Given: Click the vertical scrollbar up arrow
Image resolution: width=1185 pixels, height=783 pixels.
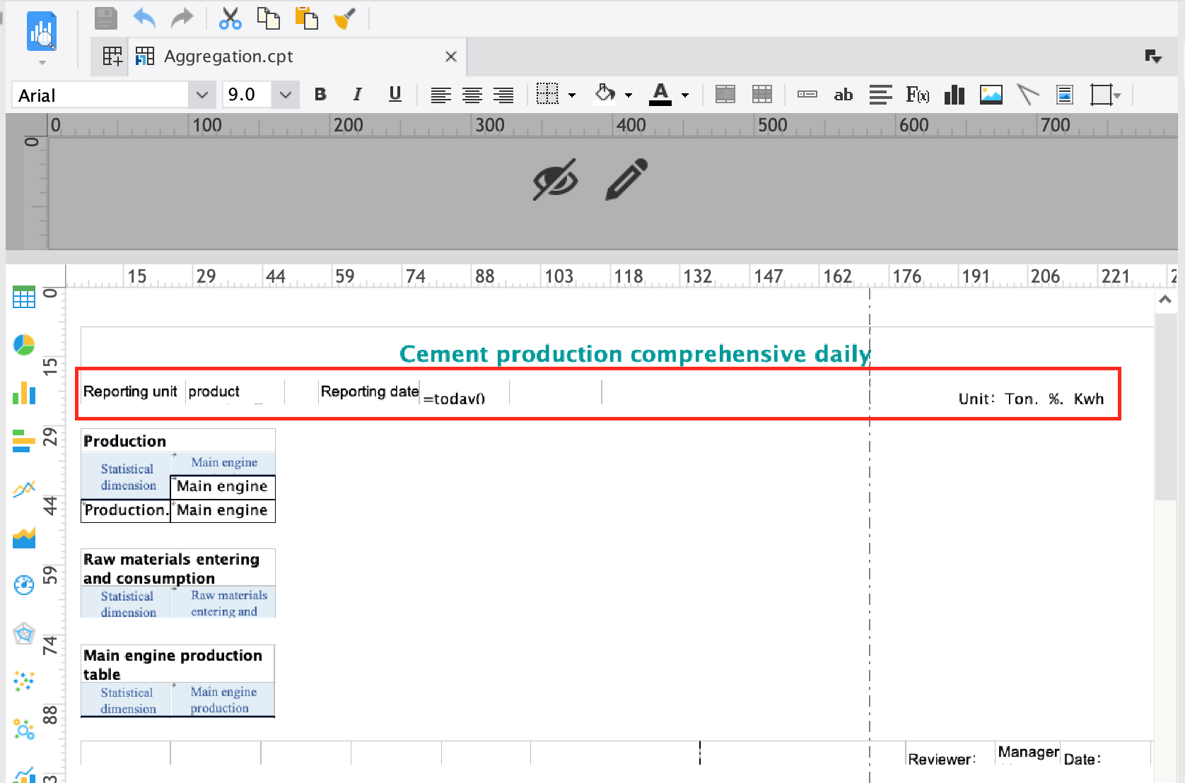Looking at the screenshot, I should pyautogui.click(x=1165, y=300).
